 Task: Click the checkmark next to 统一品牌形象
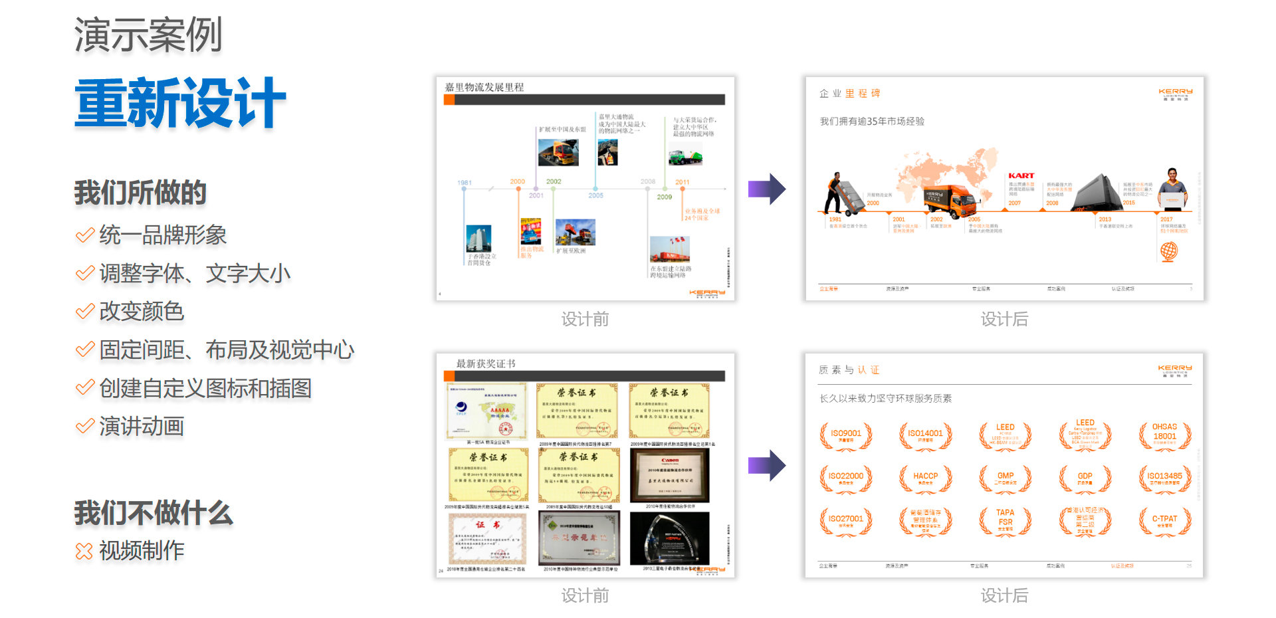click(84, 235)
